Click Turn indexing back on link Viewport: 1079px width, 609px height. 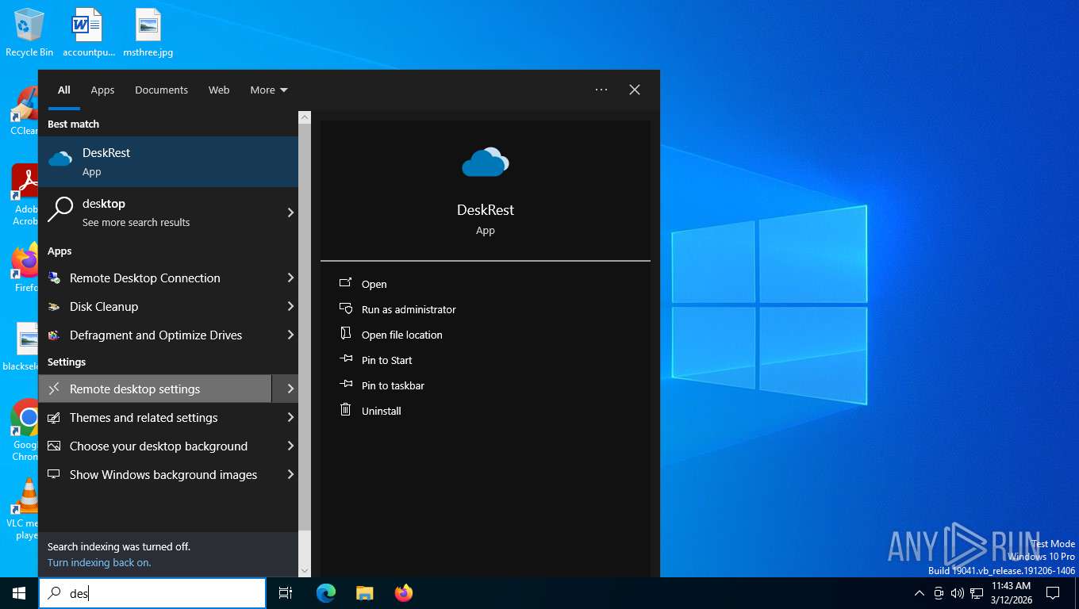(99, 563)
